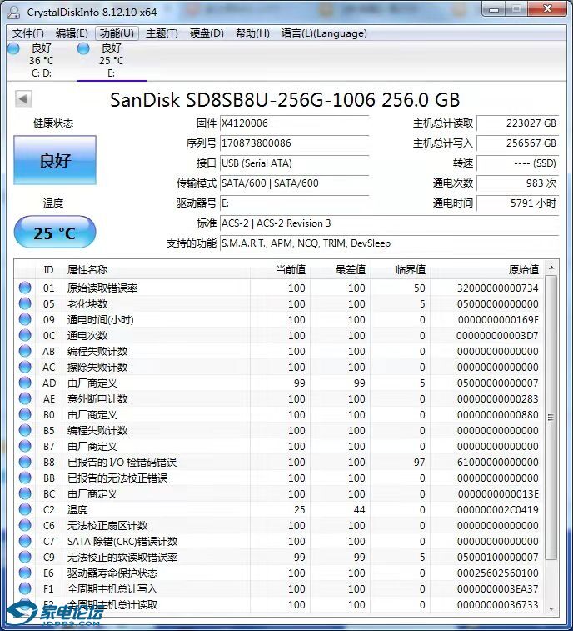
Task: Open the 主题(T) menu
Action: pos(162,33)
